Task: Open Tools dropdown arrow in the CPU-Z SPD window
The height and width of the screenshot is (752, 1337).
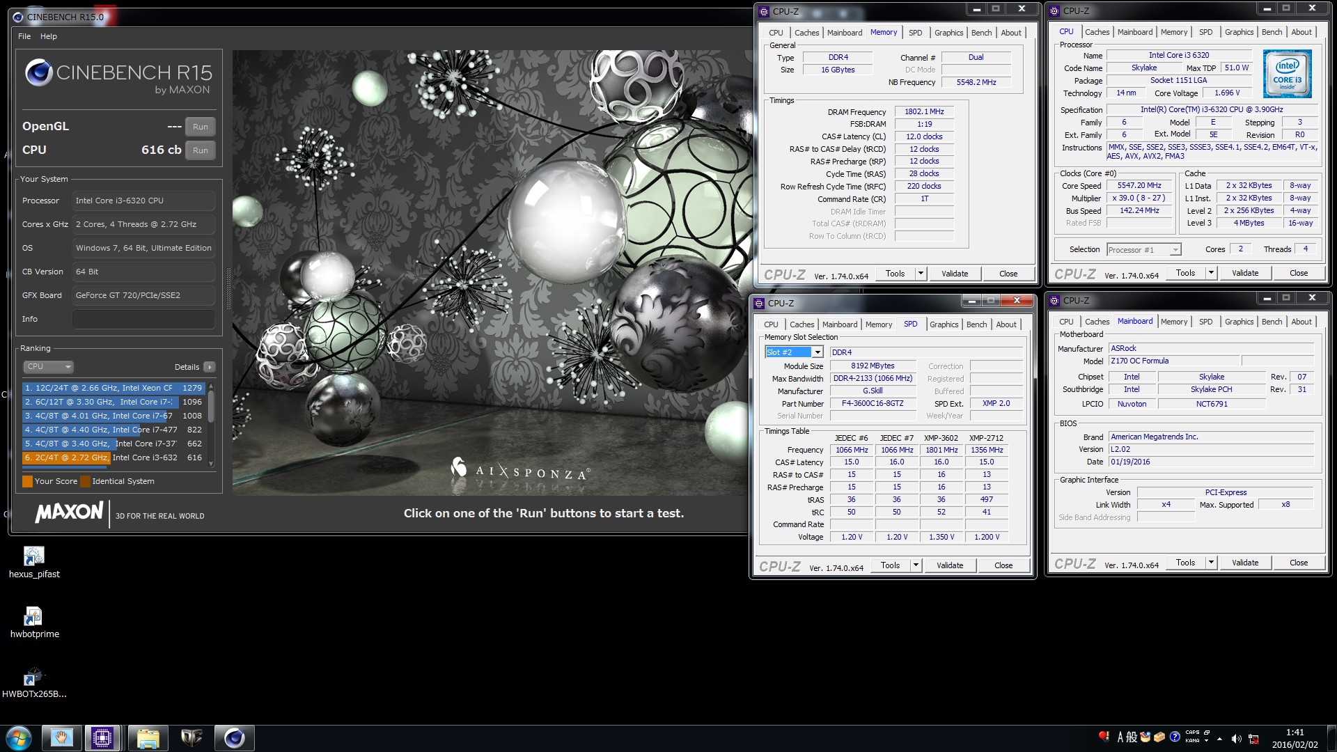Action: click(916, 565)
